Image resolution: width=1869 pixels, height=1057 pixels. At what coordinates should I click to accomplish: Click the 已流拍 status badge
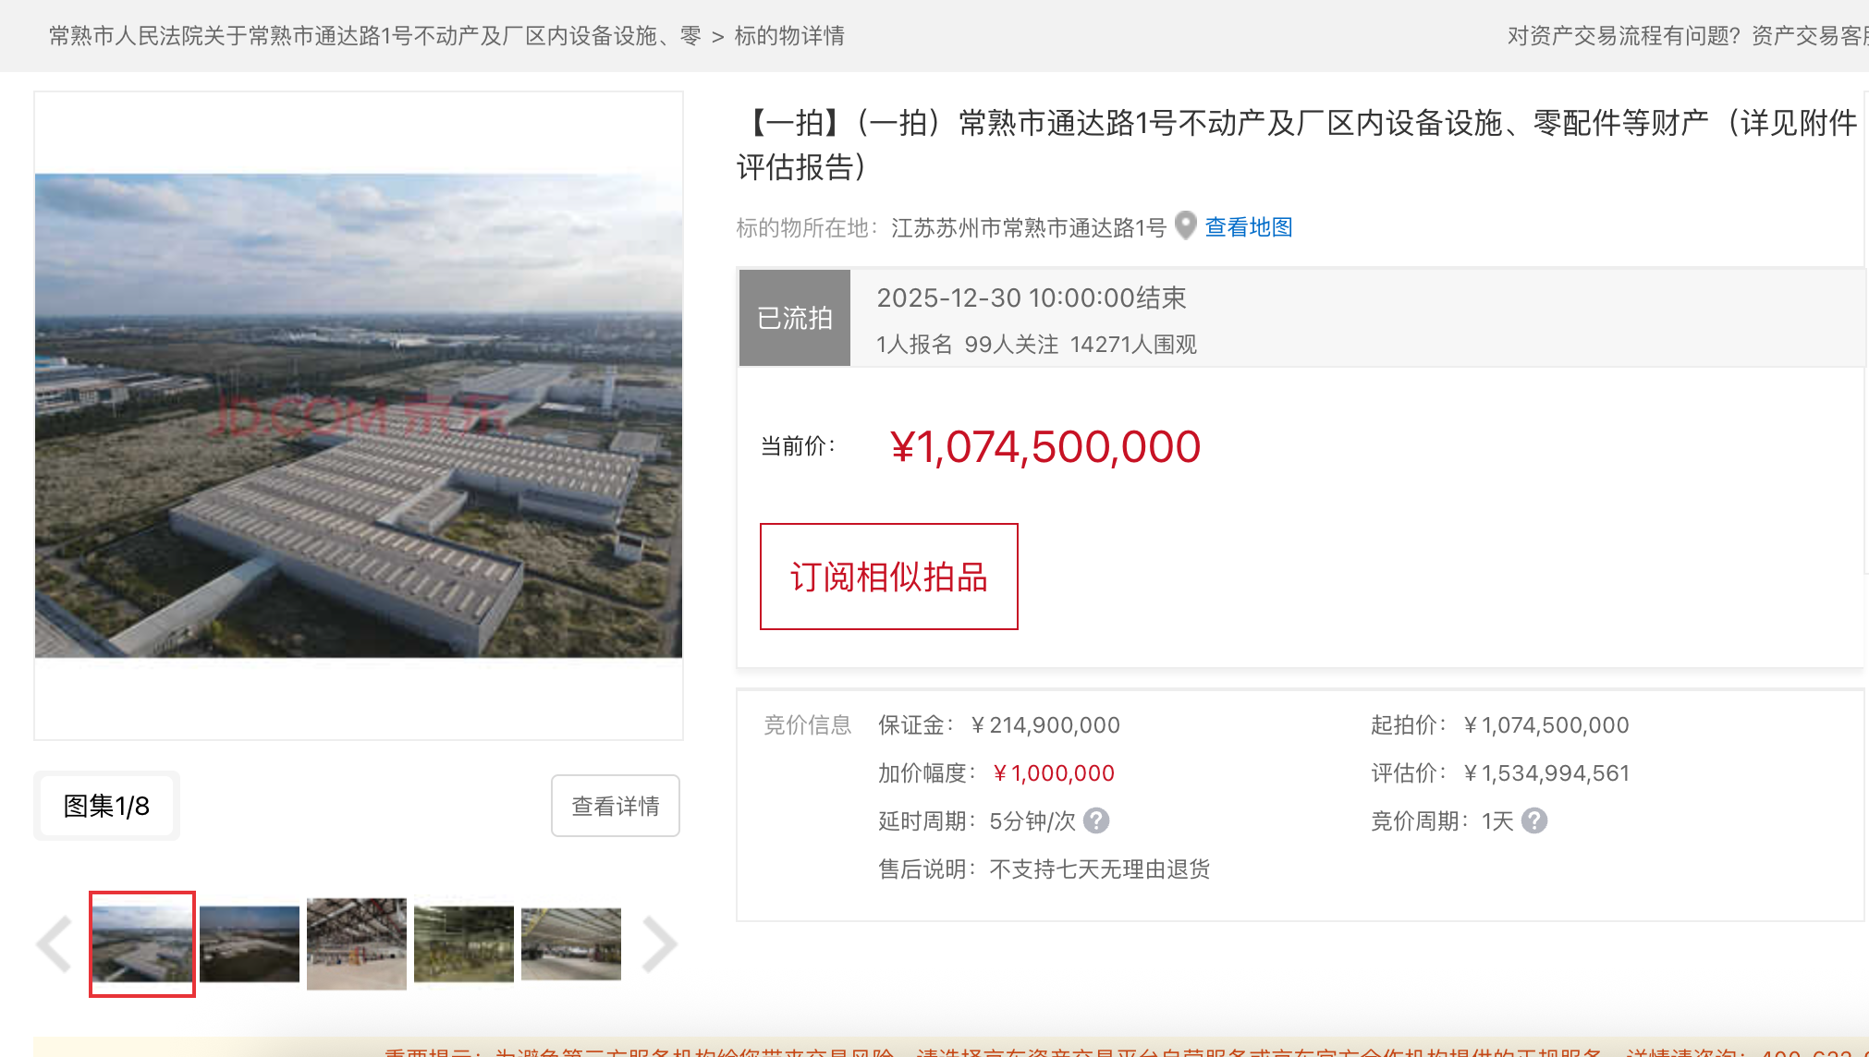pos(795,318)
